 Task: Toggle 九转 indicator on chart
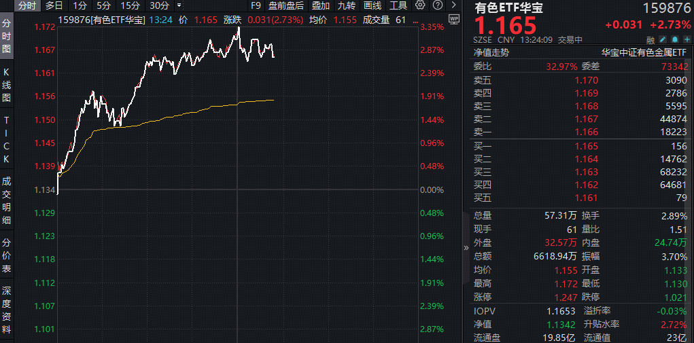pyautogui.click(x=347, y=5)
